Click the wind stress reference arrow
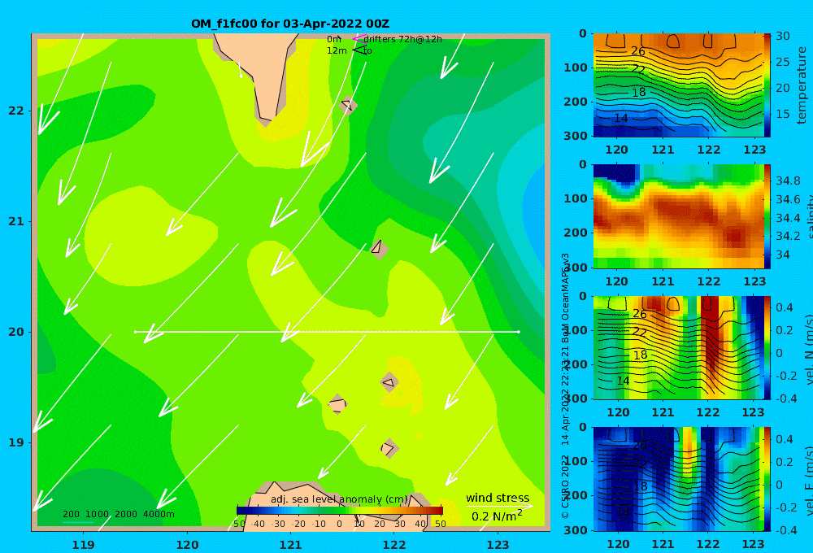 (x=499, y=506)
